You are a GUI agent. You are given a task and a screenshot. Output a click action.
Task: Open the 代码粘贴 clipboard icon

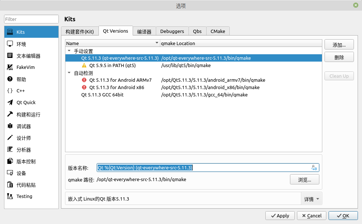click(x=10, y=185)
